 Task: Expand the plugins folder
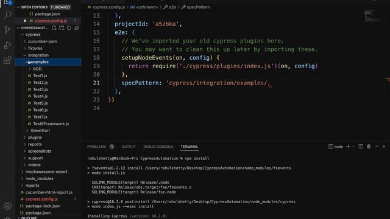tap(25, 137)
